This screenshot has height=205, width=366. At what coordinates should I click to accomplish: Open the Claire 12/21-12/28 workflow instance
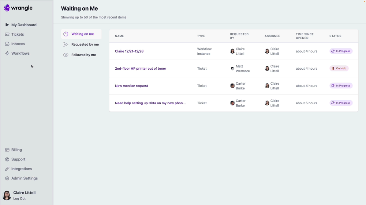(129, 51)
